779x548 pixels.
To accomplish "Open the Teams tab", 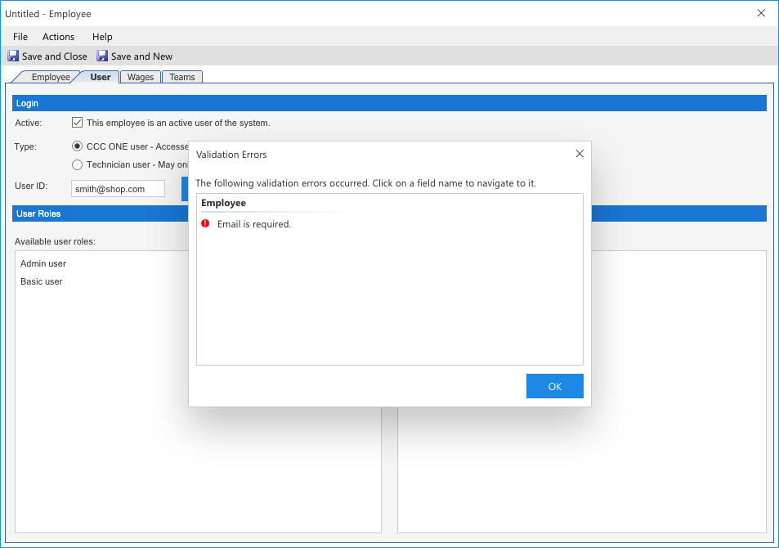I will 182,77.
